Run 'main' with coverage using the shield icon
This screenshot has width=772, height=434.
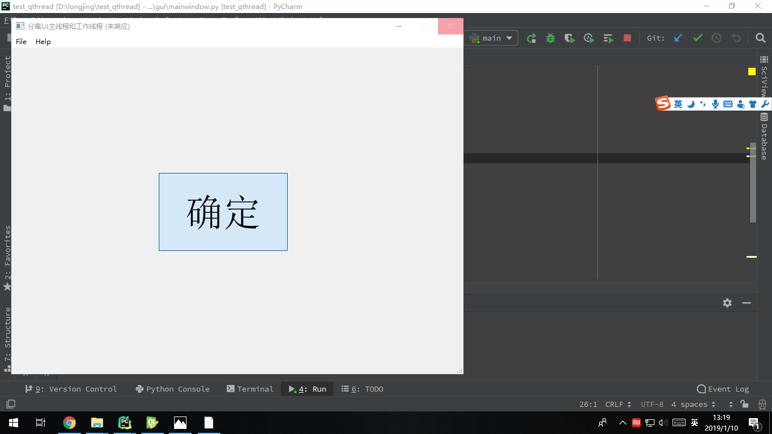tap(569, 38)
